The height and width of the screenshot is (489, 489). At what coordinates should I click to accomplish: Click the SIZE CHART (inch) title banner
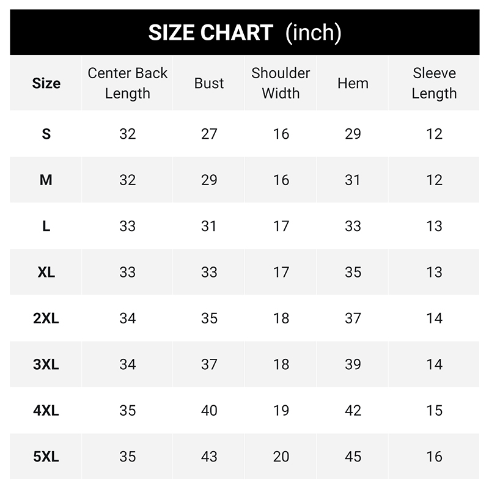tap(244, 32)
